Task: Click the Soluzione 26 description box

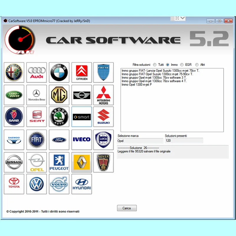Action: (x=173, y=152)
